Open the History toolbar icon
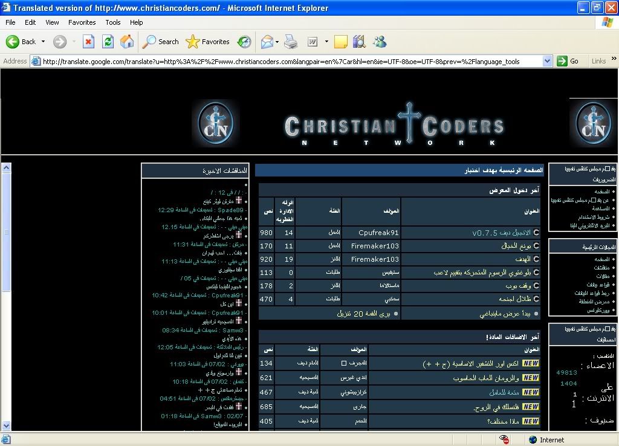619x446 pixels. pyautogui.click(x=244, y=42)
